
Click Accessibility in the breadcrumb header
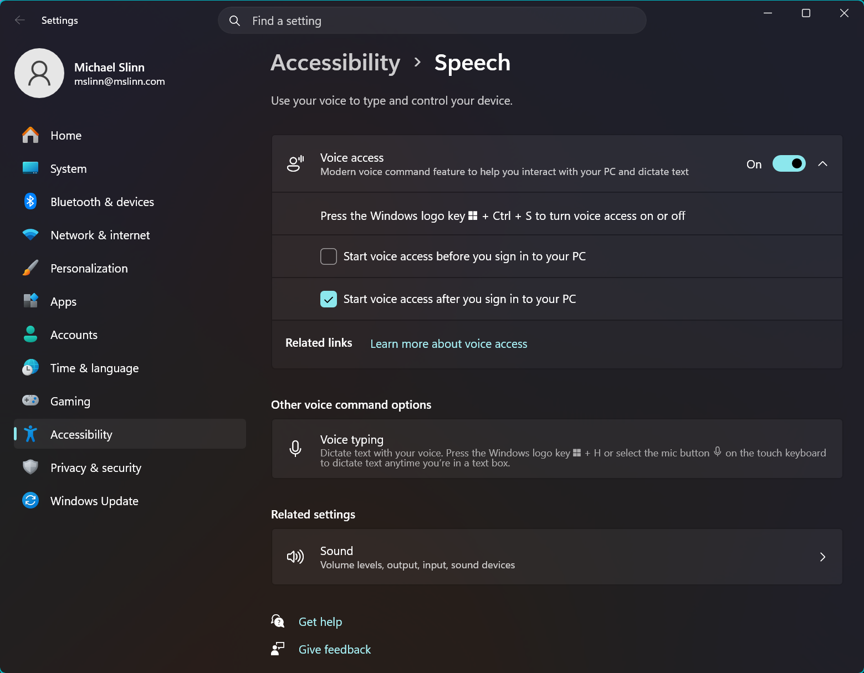(x=335, y=63)
